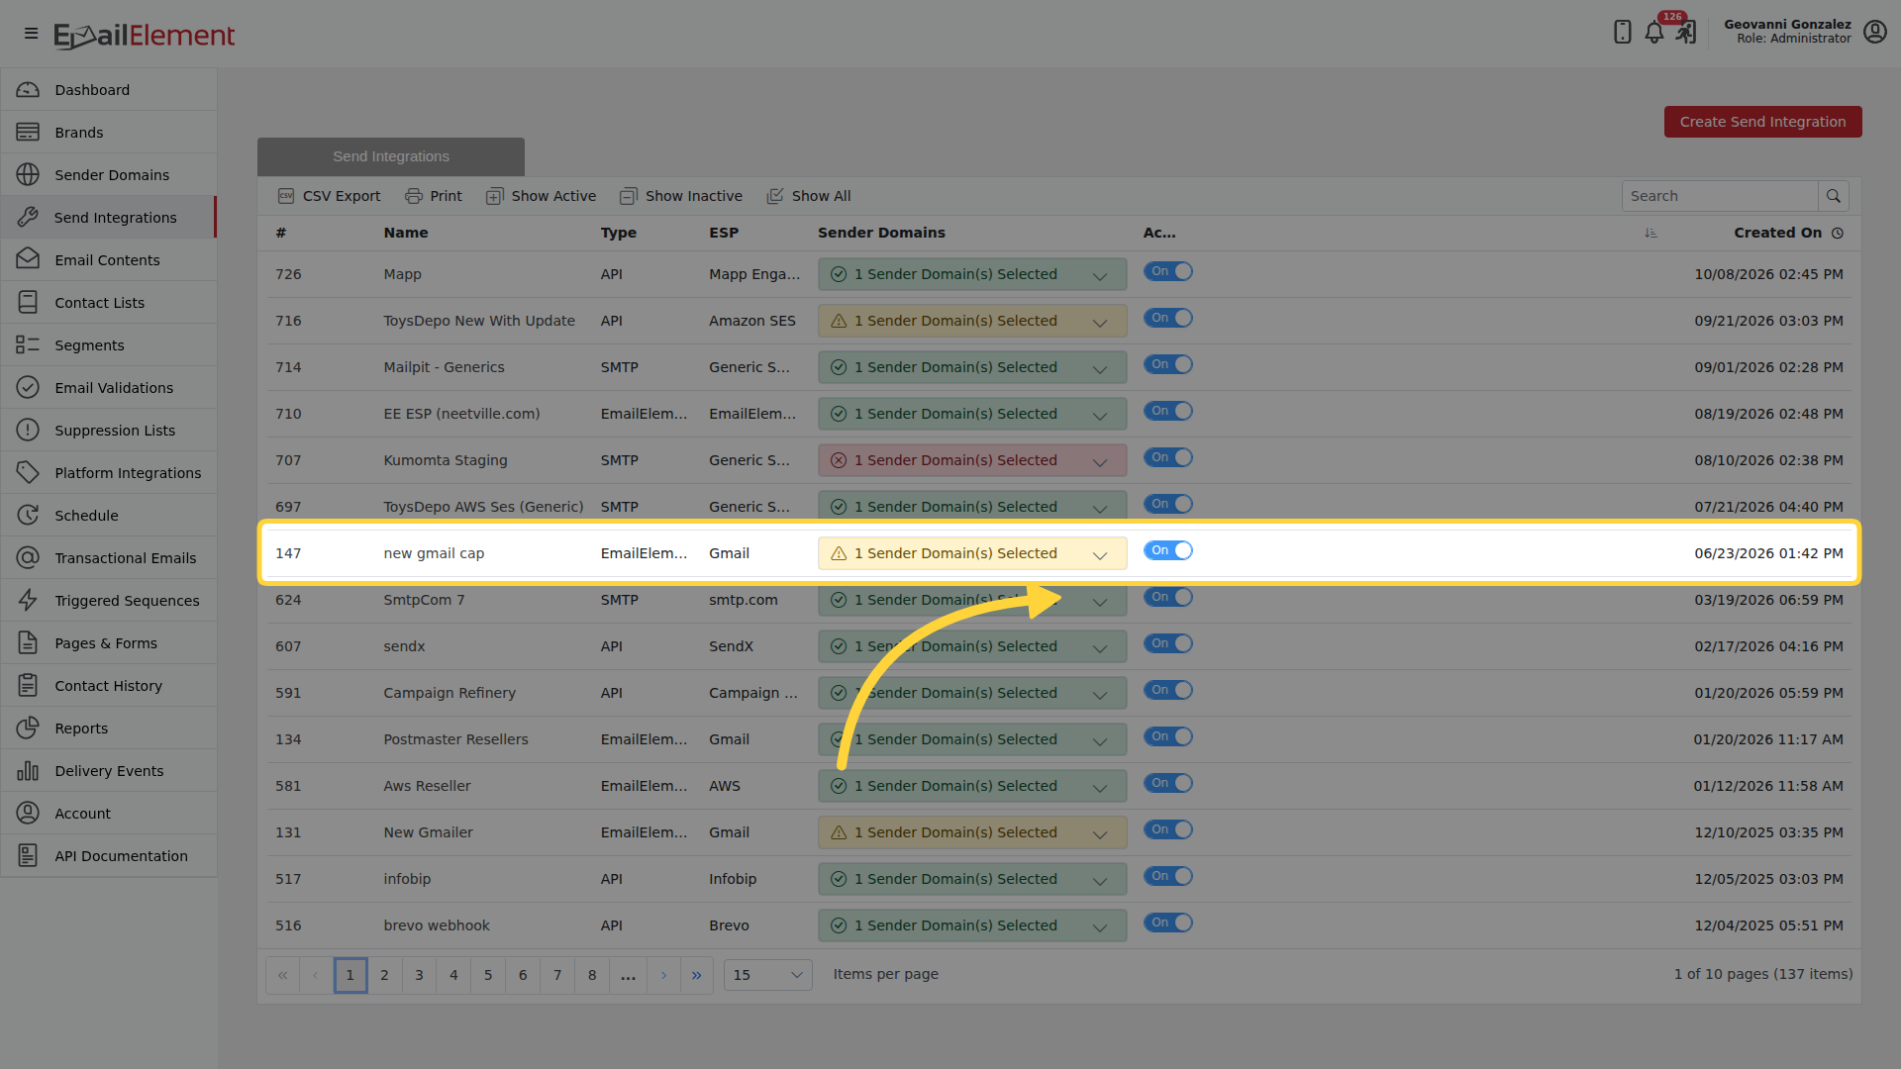
Task: Click the Segments icon in sidebar
Action: coord(28,344)
